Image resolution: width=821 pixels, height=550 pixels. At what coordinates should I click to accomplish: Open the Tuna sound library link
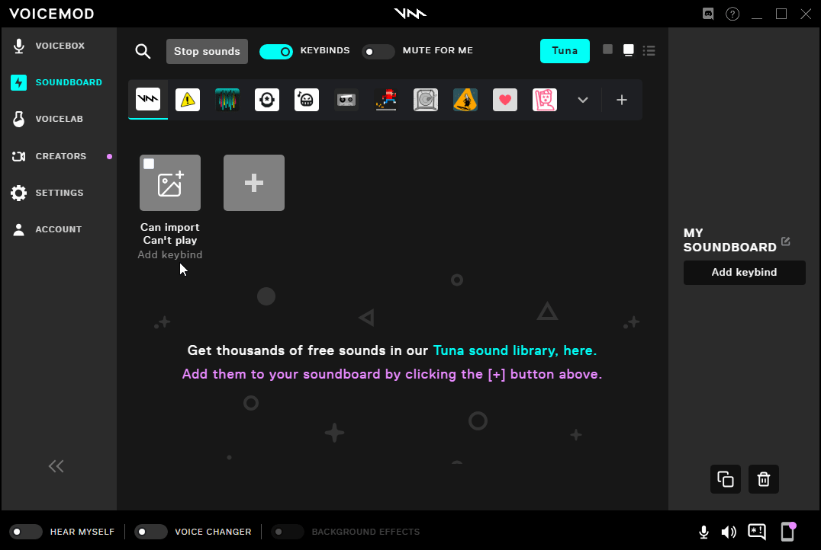pyautogui.click(x=514, y=350)
